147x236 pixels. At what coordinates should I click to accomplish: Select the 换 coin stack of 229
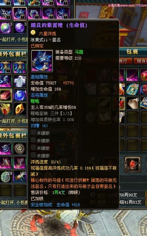click(6, 177)
